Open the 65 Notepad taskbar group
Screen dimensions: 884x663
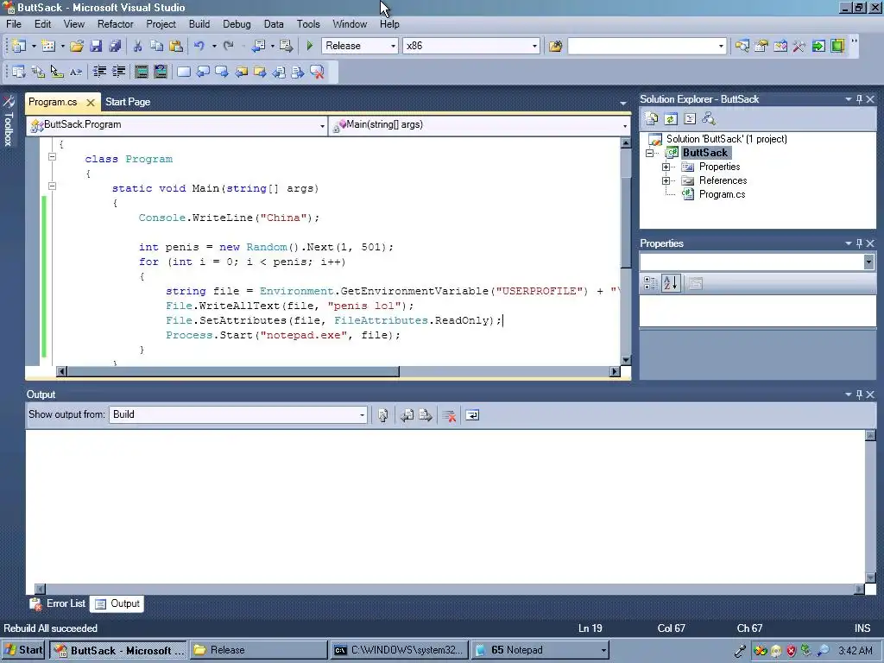540,650
